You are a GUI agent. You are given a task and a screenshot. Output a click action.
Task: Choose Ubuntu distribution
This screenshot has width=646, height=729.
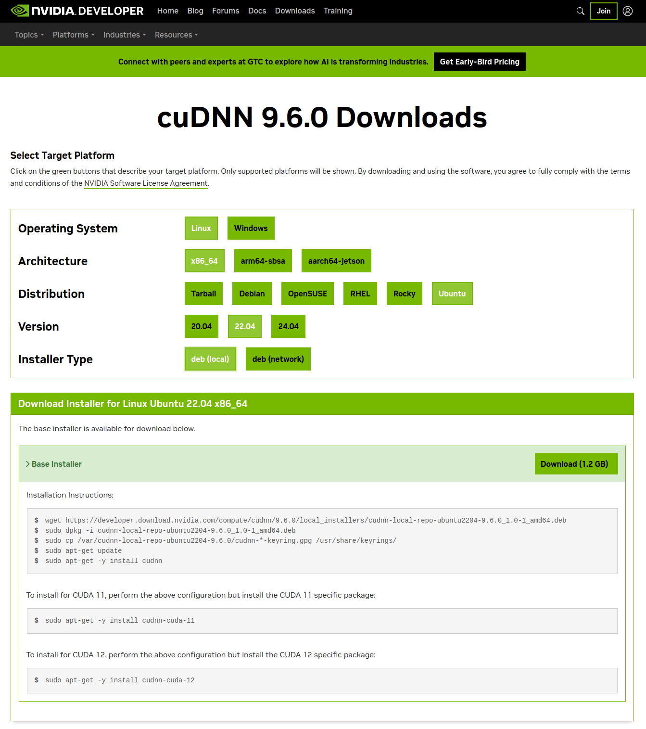tap(452, 294)
